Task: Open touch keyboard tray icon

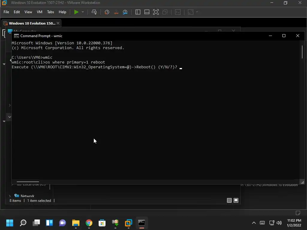Action: click(262, 223)
